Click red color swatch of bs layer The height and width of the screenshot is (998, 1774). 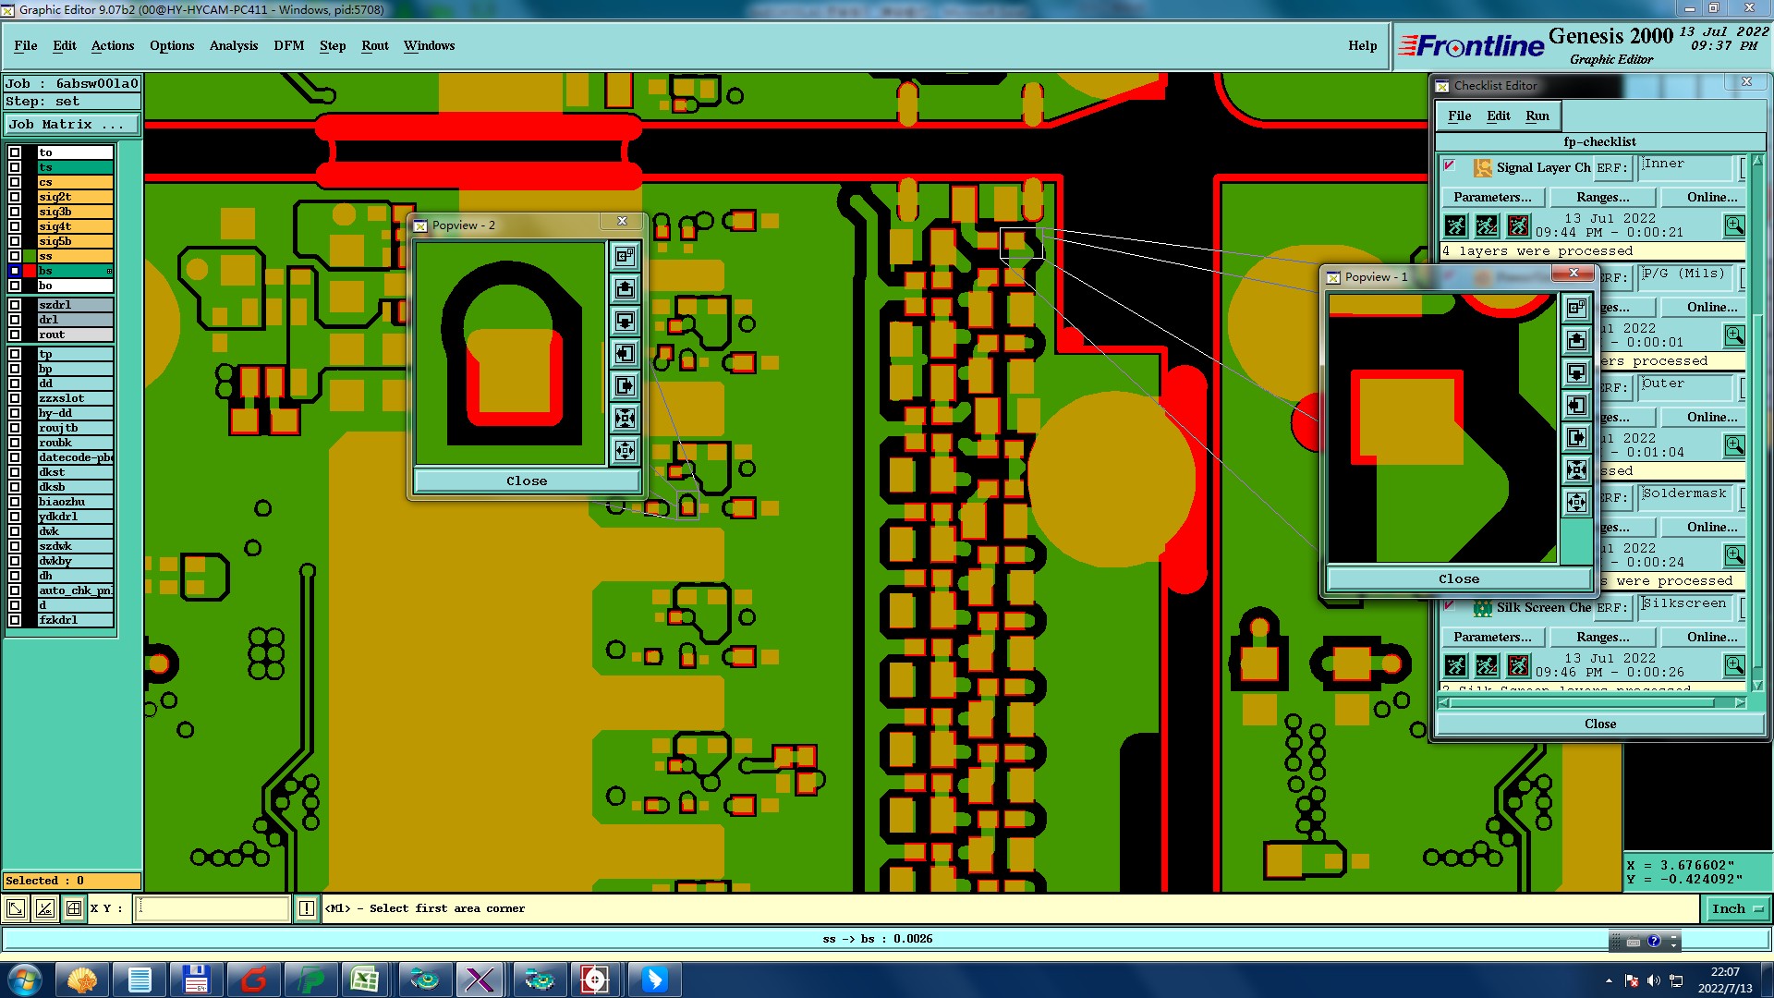(28, 271)
